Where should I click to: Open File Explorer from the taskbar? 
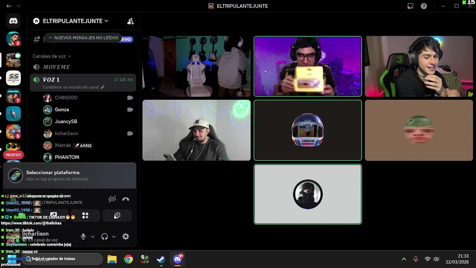click(112, 259)
